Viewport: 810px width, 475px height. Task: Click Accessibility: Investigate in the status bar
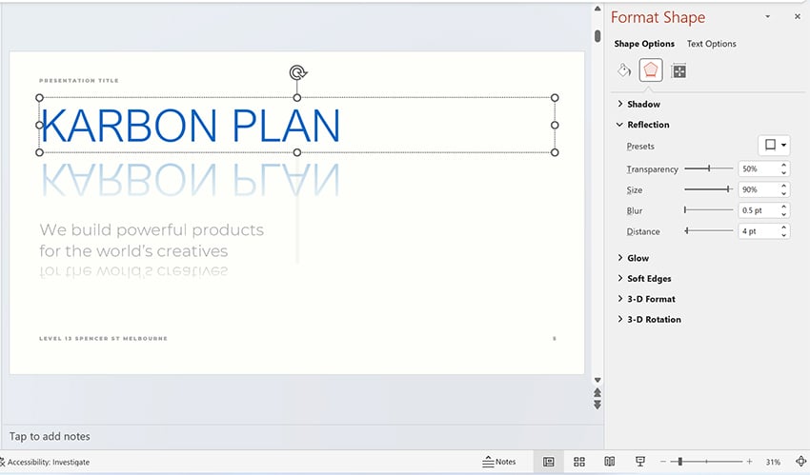[x=46, y=462]
